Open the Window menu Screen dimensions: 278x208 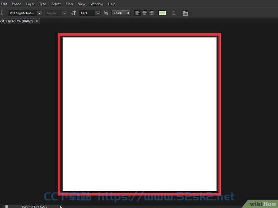click(97, 4)
